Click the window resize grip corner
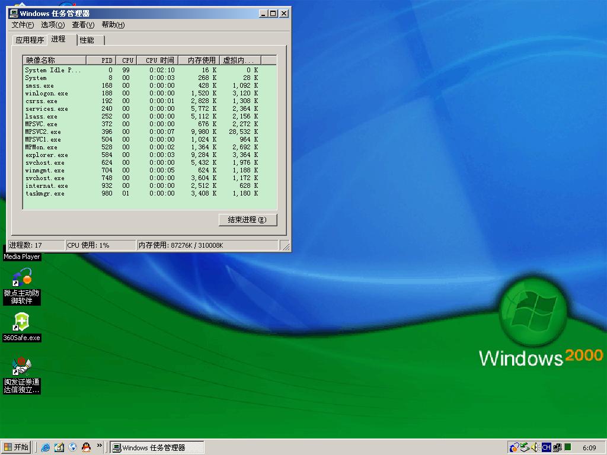 pyautogui.click(x=285, y=246)
